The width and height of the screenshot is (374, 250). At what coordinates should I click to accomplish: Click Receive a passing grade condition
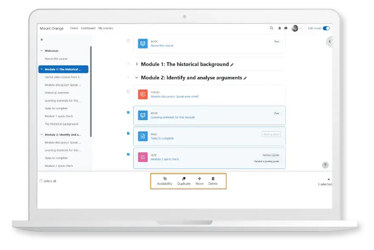pos(266,161)
